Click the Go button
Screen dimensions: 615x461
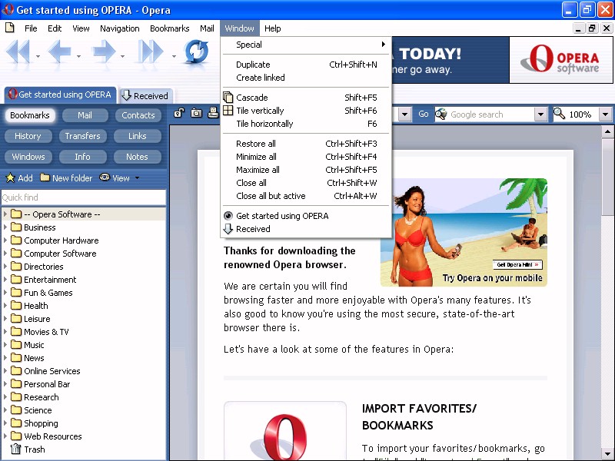tap(423, 114)
